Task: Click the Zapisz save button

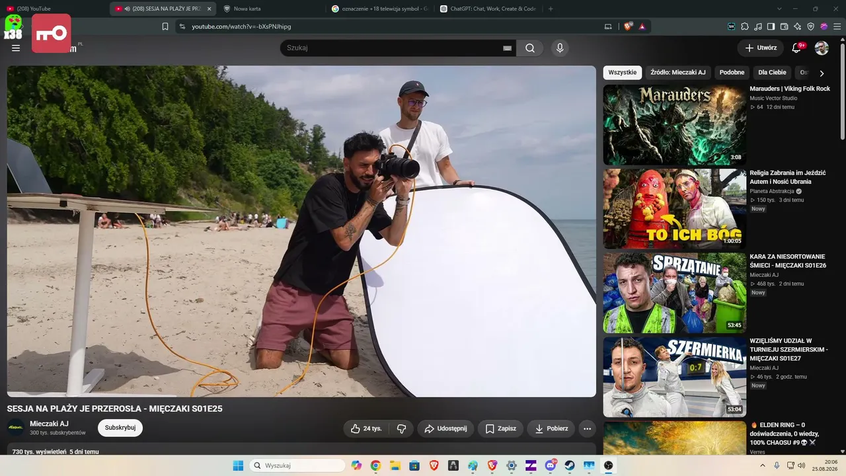Action: 500,428
